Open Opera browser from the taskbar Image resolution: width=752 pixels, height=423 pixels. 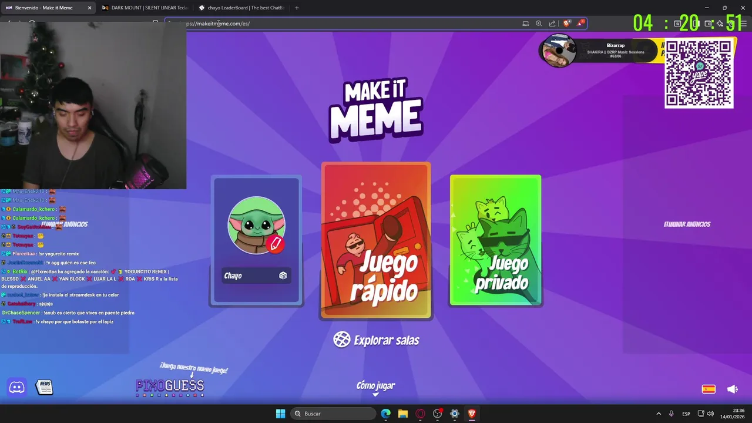420,414
